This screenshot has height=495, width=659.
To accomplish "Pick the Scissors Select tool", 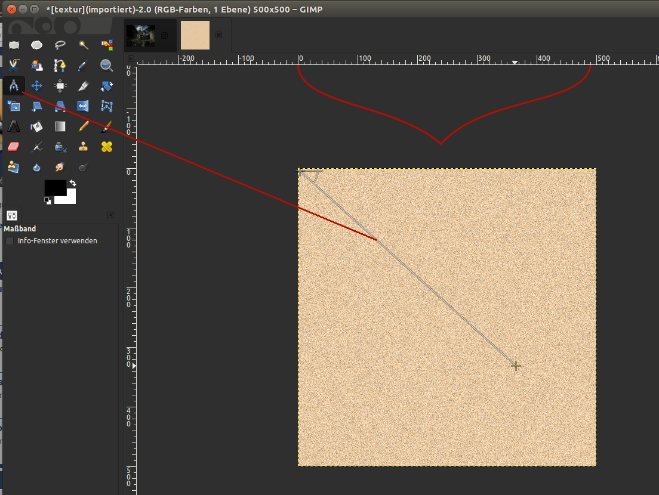I will point(14,66).
